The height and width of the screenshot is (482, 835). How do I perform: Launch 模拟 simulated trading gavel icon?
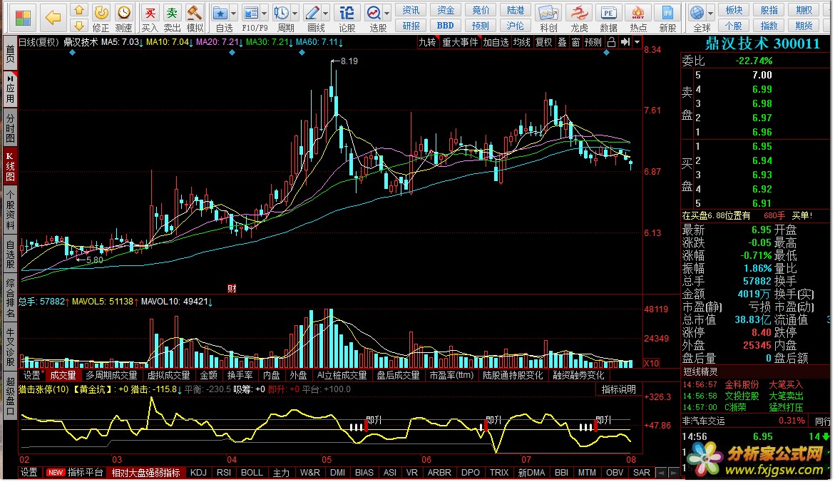click(x=195, y=18)
